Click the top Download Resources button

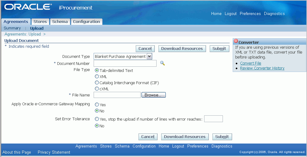(x=182, y=49)
